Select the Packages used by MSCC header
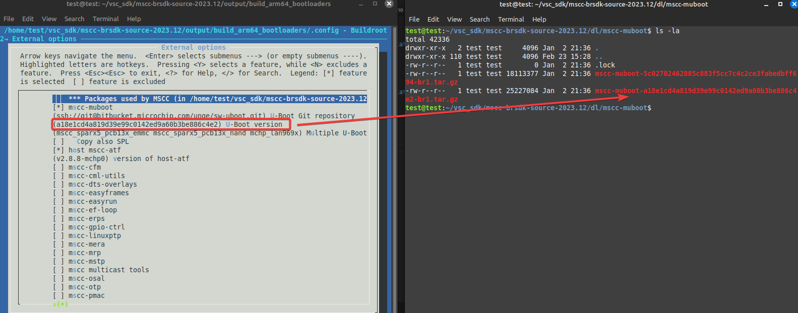 pos(210,99)
